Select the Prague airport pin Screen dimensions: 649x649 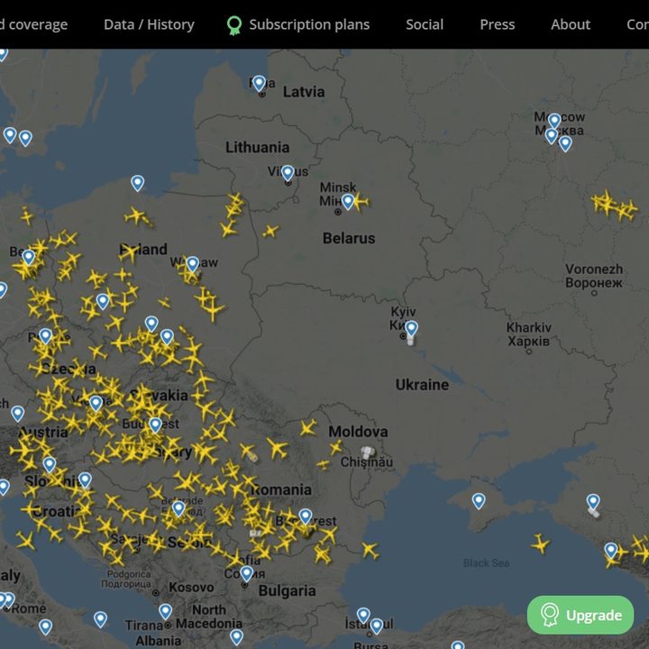[46, 336]
